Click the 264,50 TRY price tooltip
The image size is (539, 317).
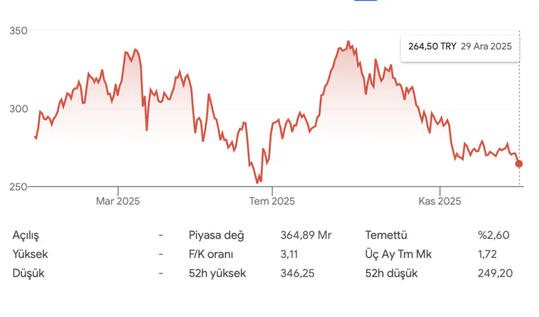point(432,47)
